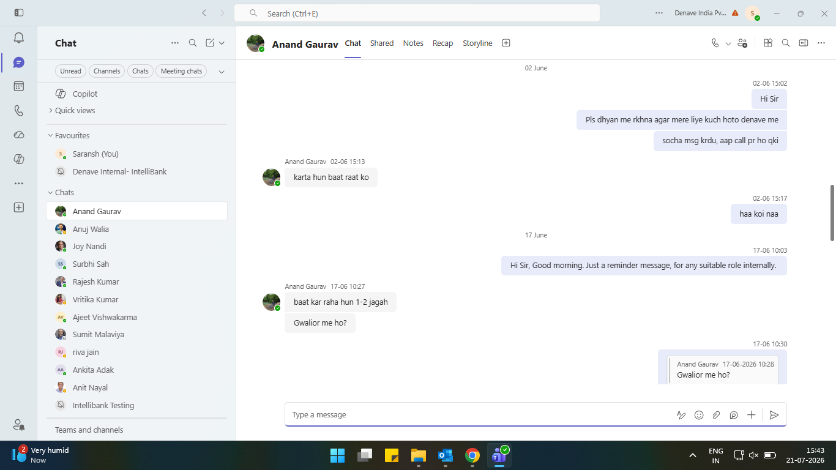Open the new chat dropdown chevron

click(x=222, y=43)
